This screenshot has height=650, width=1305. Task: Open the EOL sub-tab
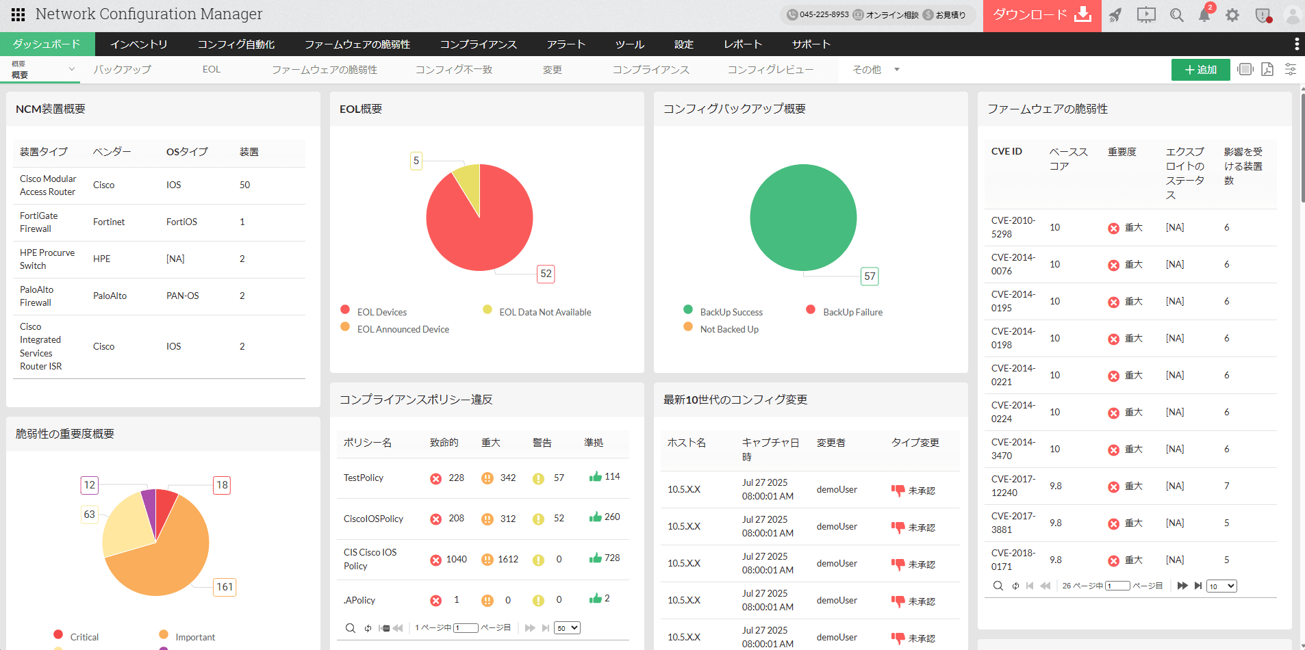pos(212,69)
